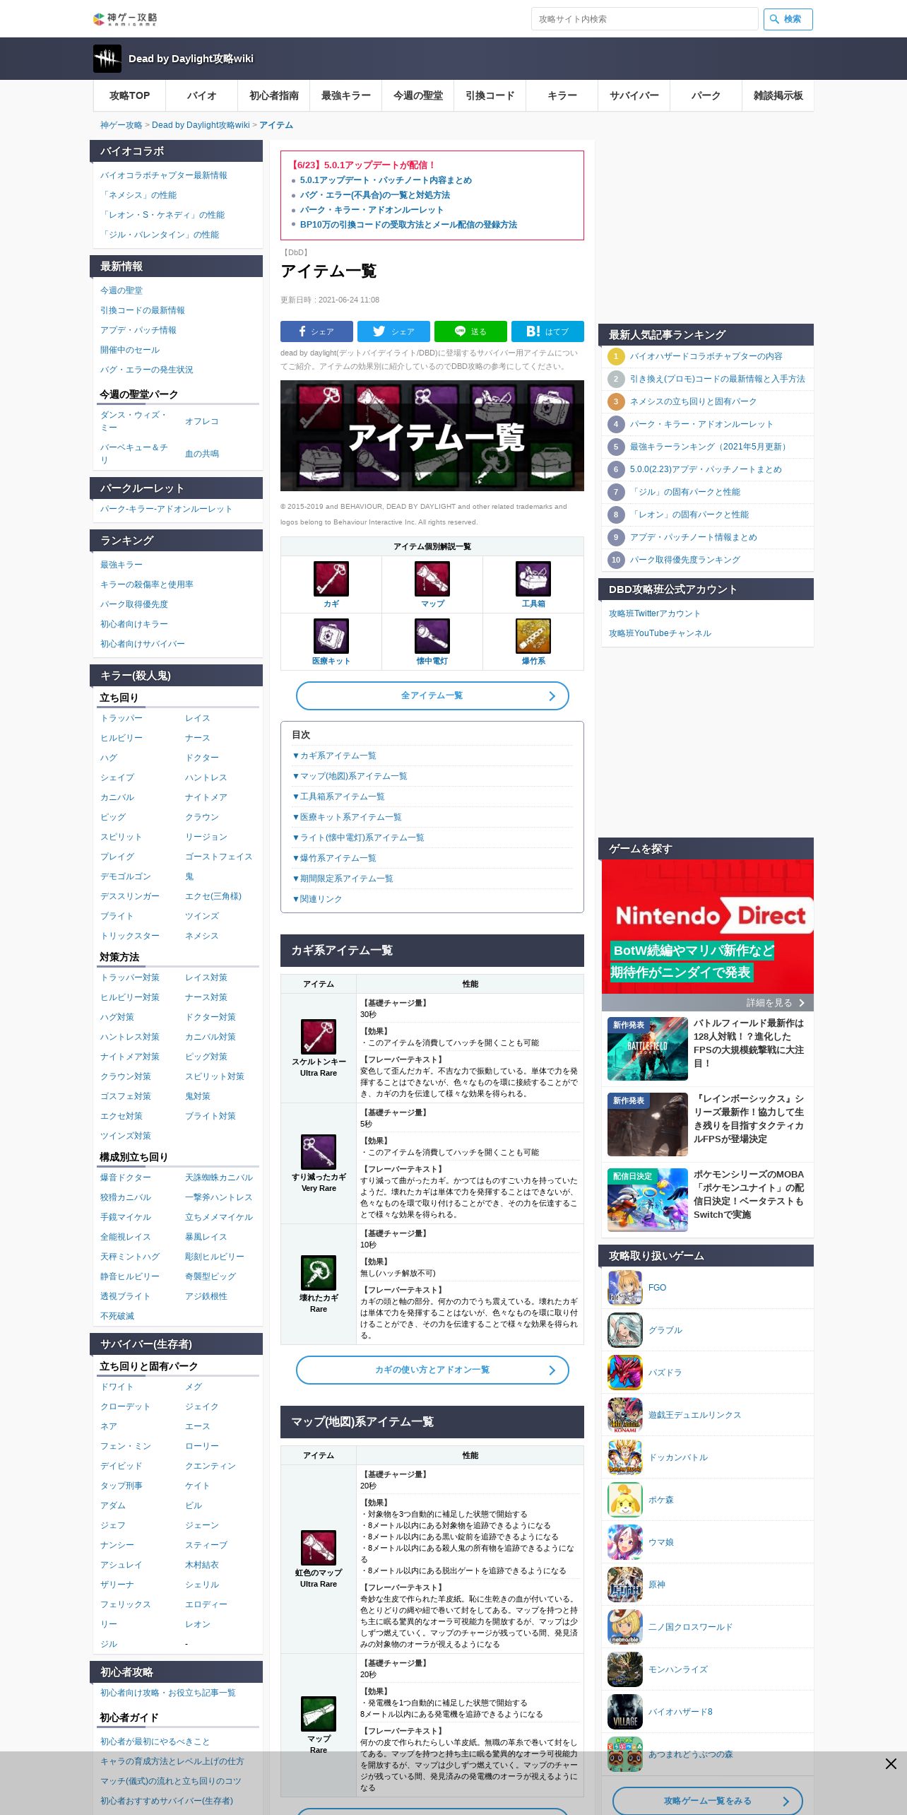Click the 検索 search button
907x1815 pixels.
[788, 19]
